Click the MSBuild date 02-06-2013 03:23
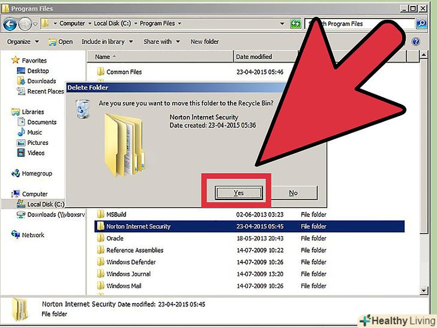The height and width of the screenshot is (328, 437). [260, 214]
